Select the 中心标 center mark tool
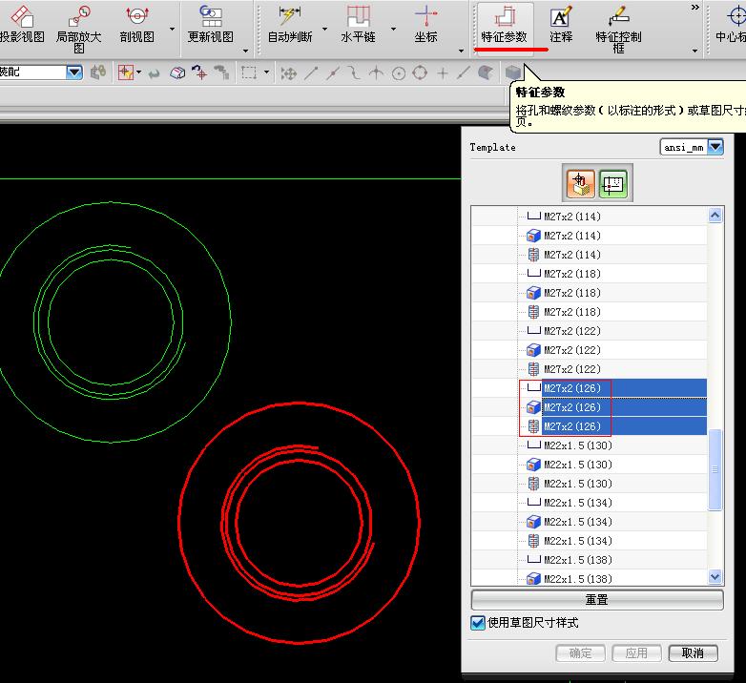 732,24
